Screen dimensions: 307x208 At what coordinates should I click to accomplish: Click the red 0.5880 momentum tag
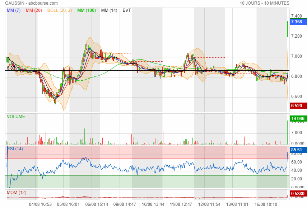pos(298,194)
